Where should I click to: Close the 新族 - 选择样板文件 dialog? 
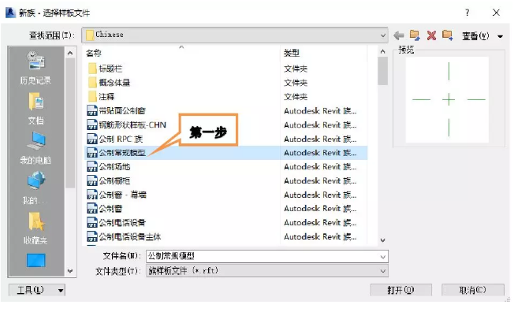(496, 13)
